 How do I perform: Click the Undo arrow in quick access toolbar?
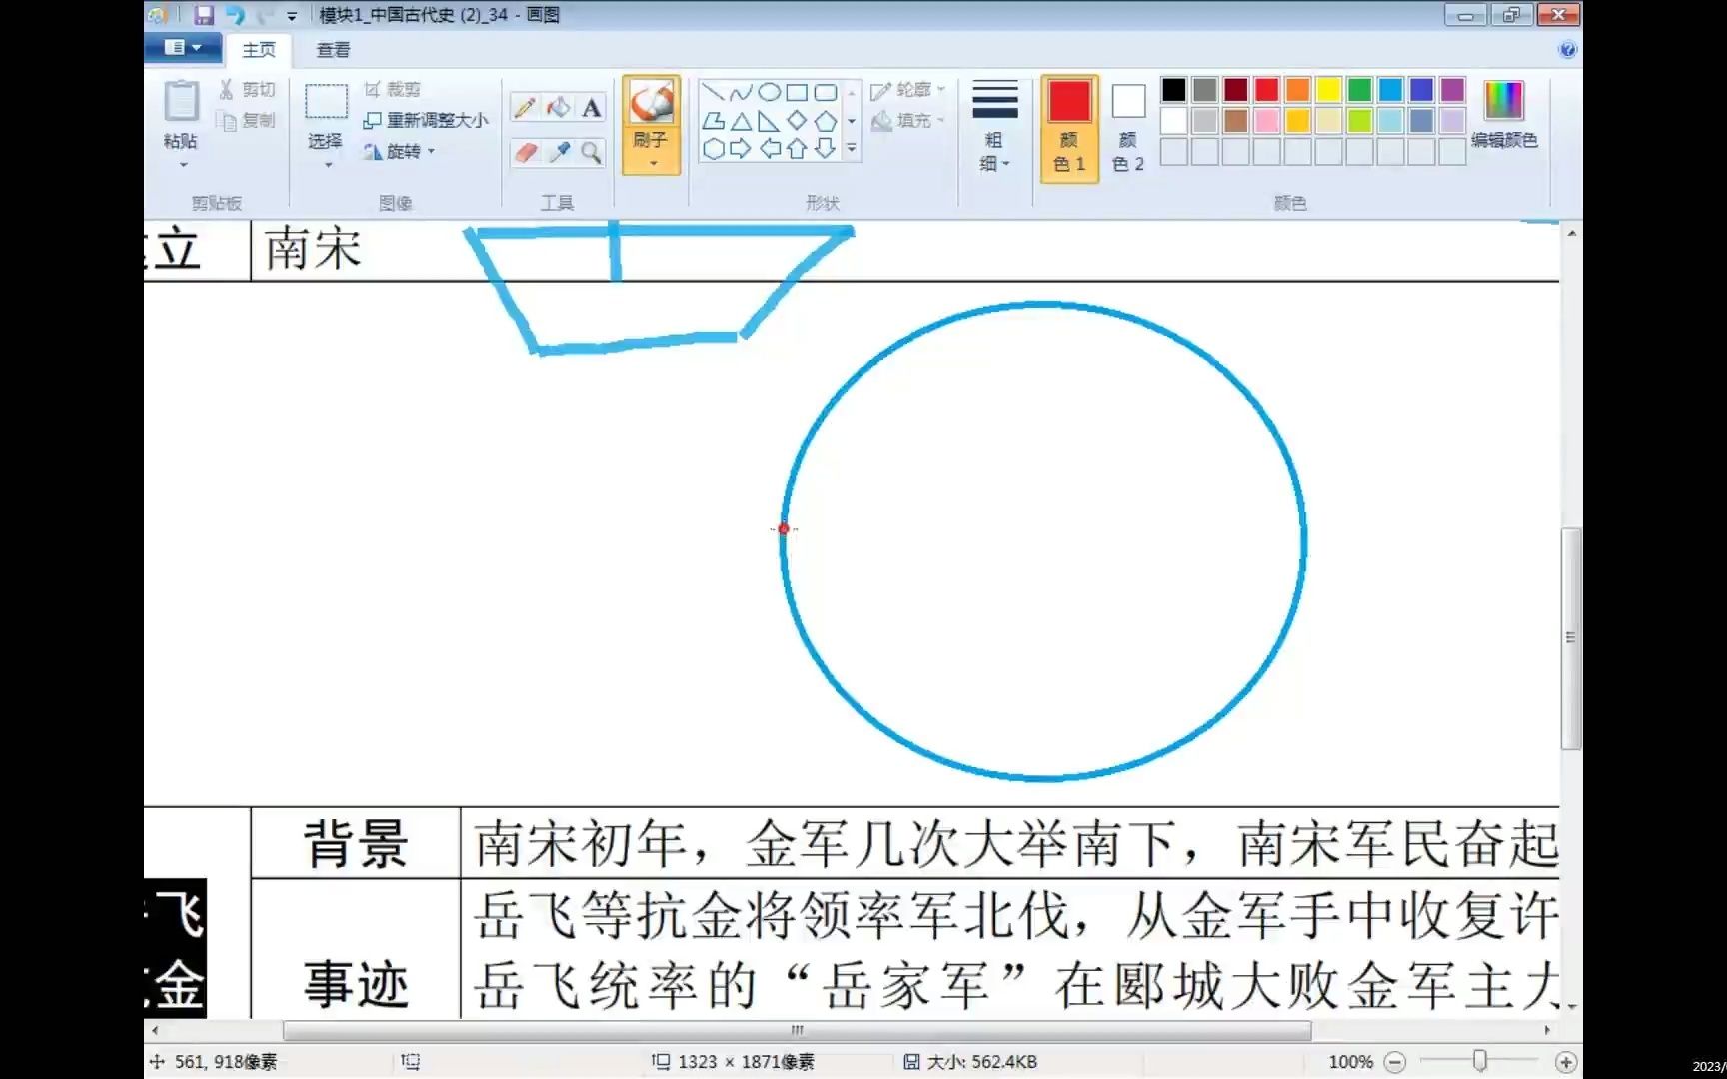click(x=235, y=15)
